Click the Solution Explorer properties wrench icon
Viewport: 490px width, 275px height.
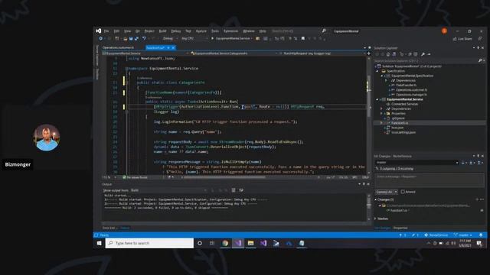[x=423, y=54]
